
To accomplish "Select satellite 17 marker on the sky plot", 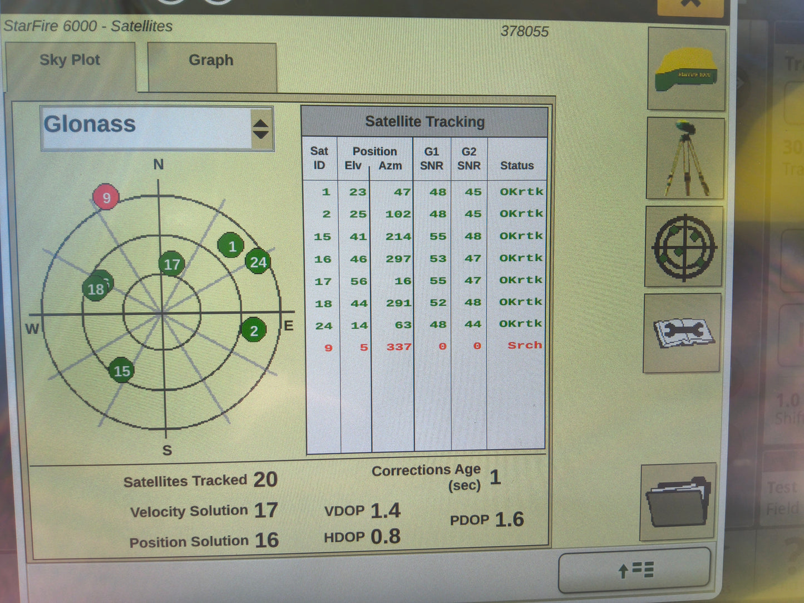I will [x=172, y=264].
